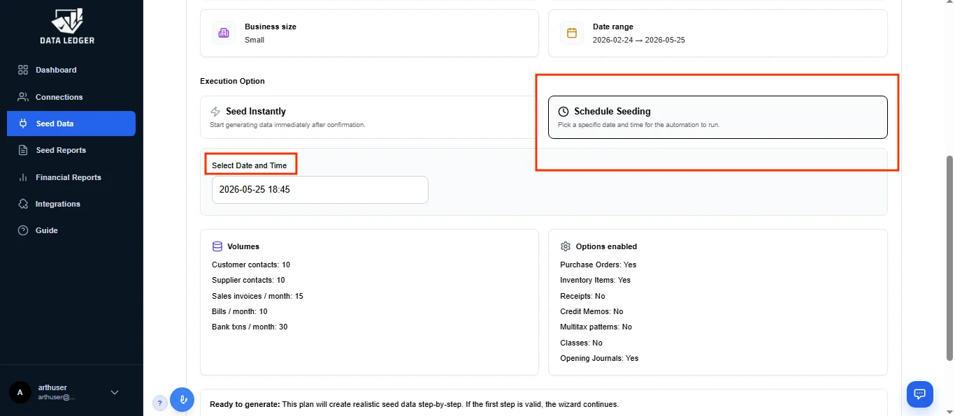Click the date range 2026-02-24 → 2026-05-25 text
Screen dimensions: 955x416
tap(639, 40)
